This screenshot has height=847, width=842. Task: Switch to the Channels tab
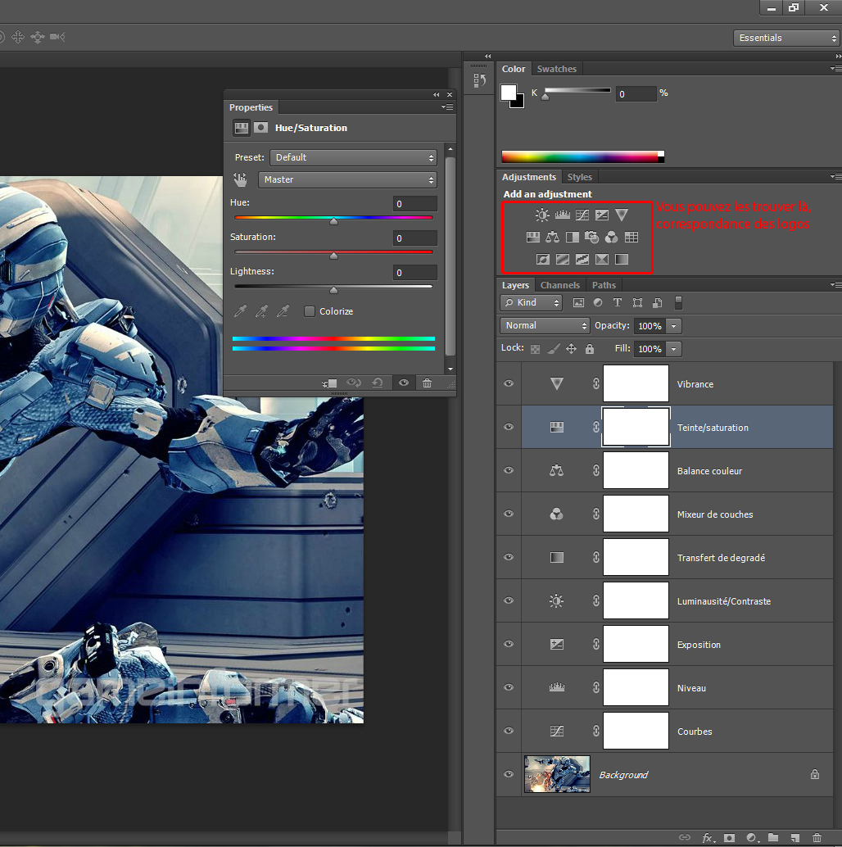pyautogui.click(x=560, y=285)
